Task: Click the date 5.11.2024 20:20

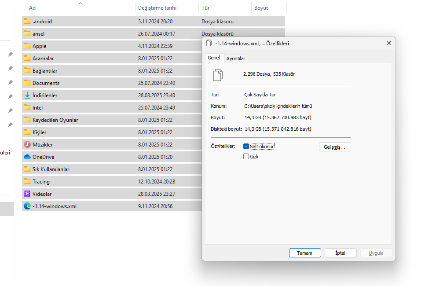Action: [x=155, y=22]
